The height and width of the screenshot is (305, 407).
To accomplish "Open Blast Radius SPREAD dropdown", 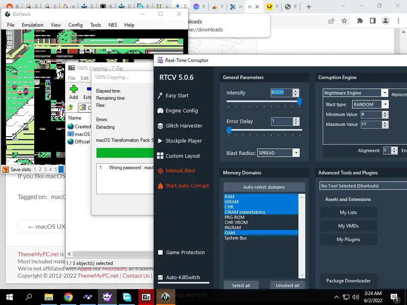I will (x=296, y=153).
